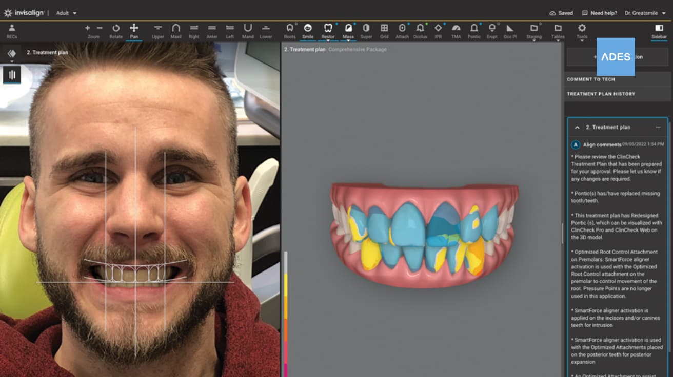Click the 09/05/2022 1:54 PM timestamp

point(643,144)
